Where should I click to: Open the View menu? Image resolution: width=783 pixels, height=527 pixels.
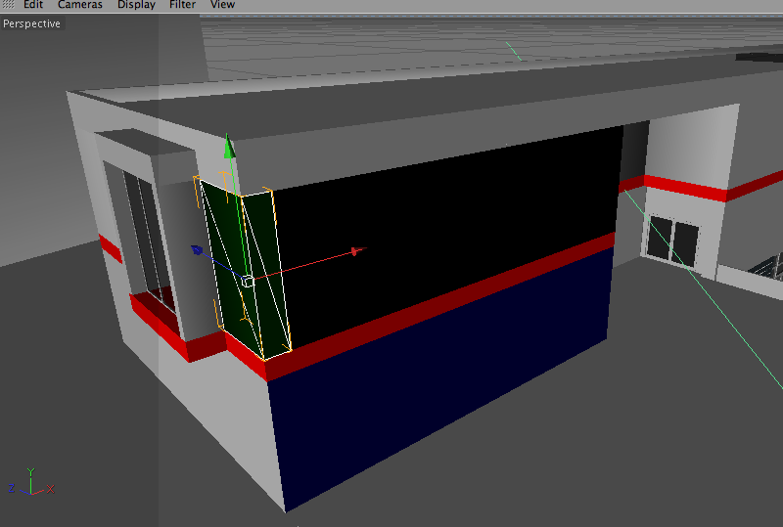[222, 5]
